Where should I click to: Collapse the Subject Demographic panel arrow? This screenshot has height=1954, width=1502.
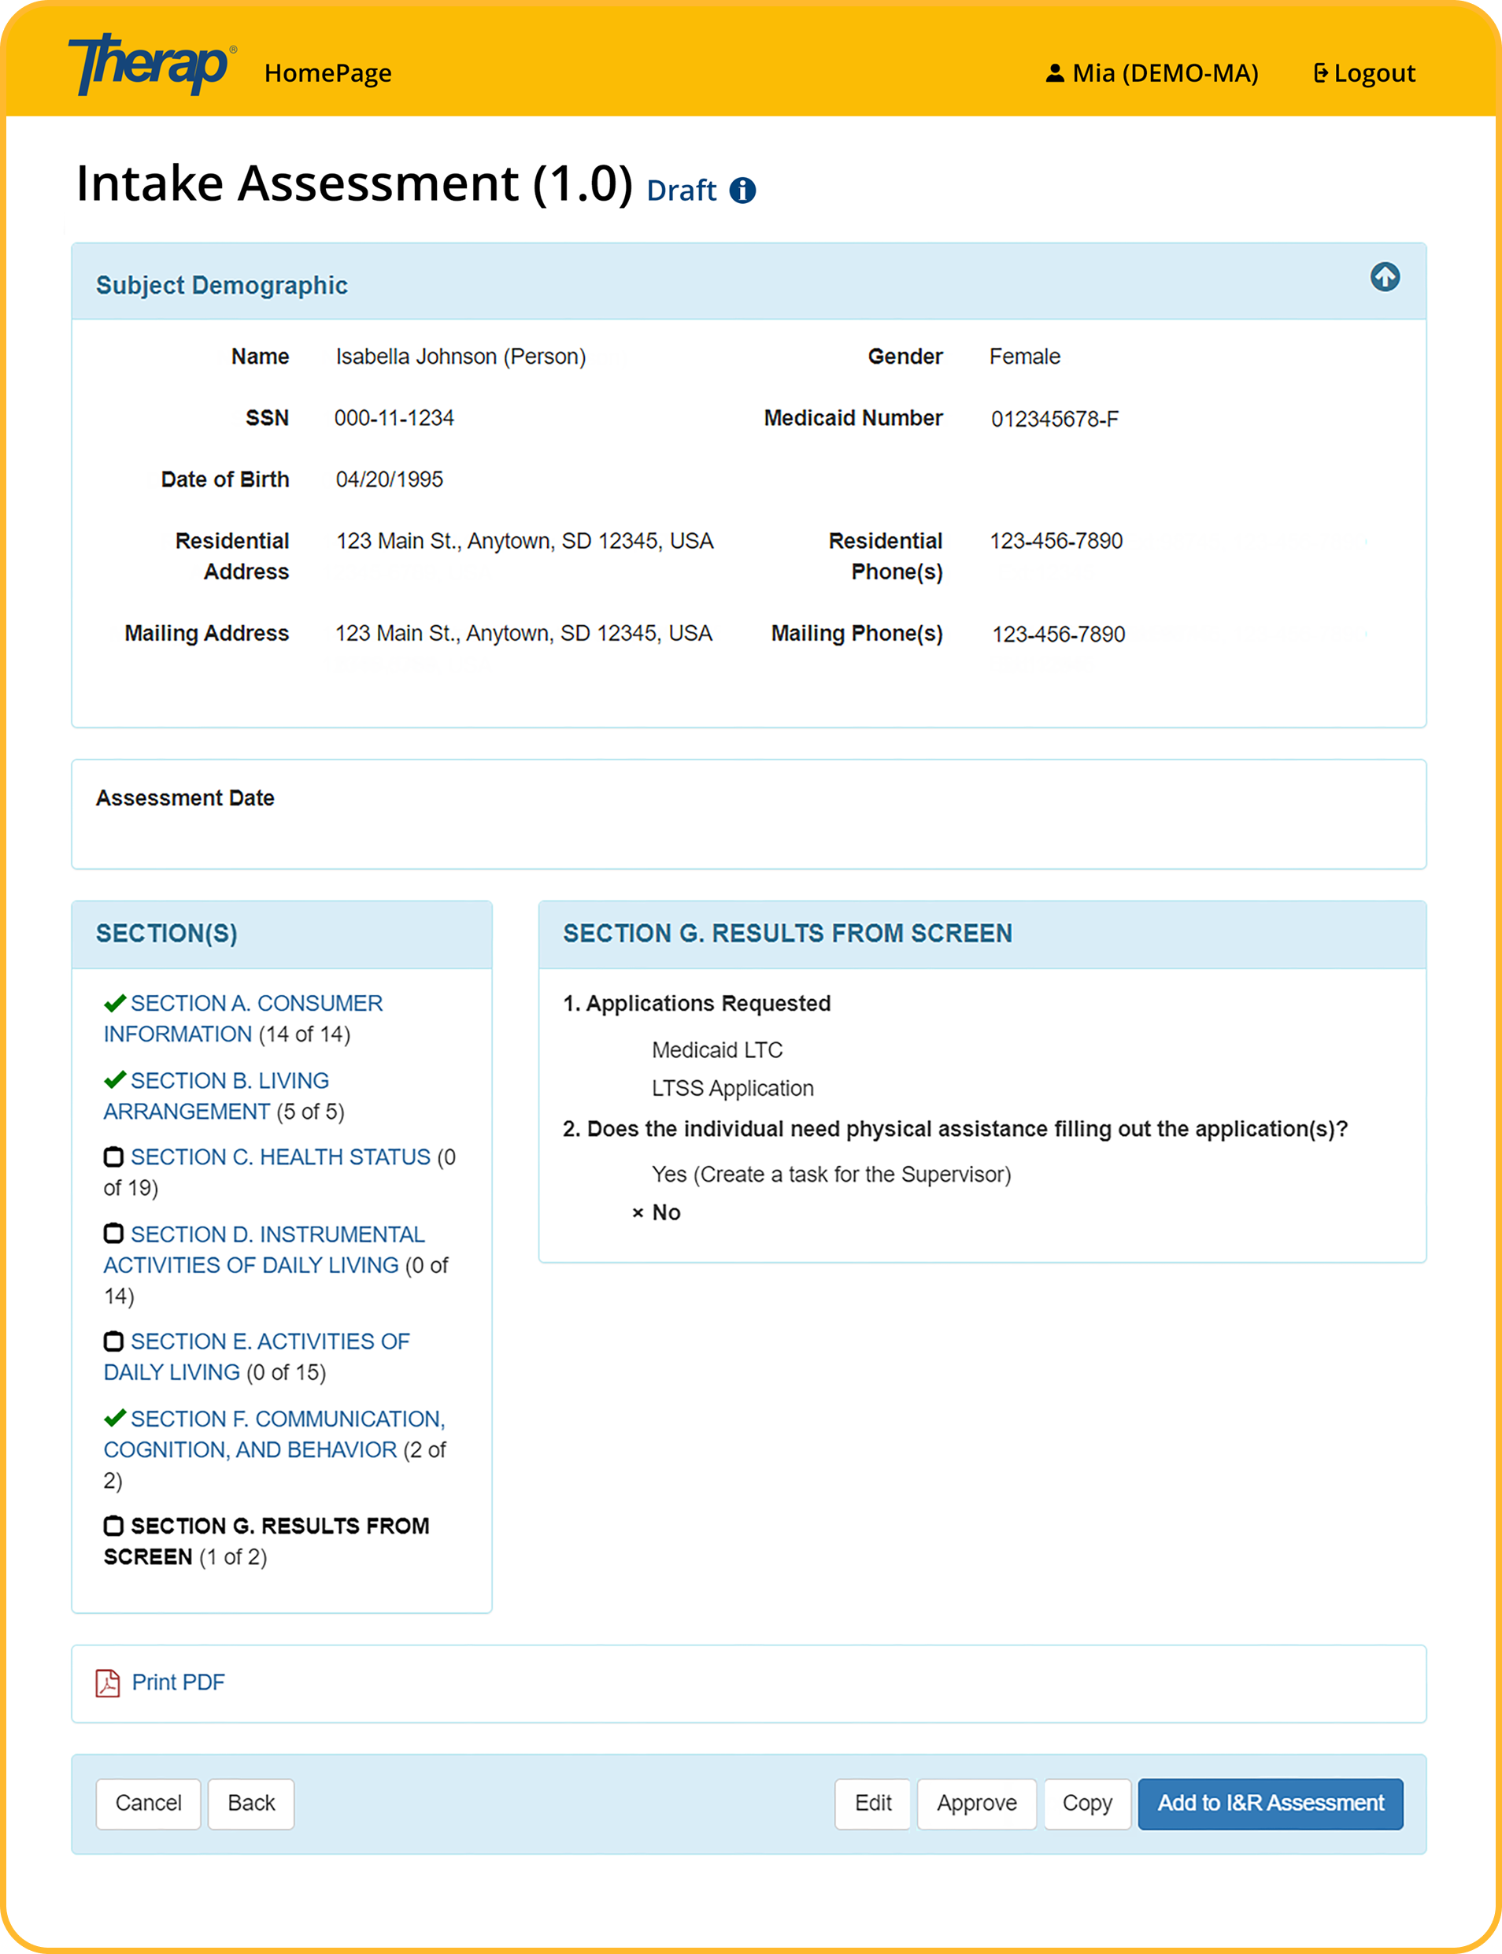point(1385,277)
